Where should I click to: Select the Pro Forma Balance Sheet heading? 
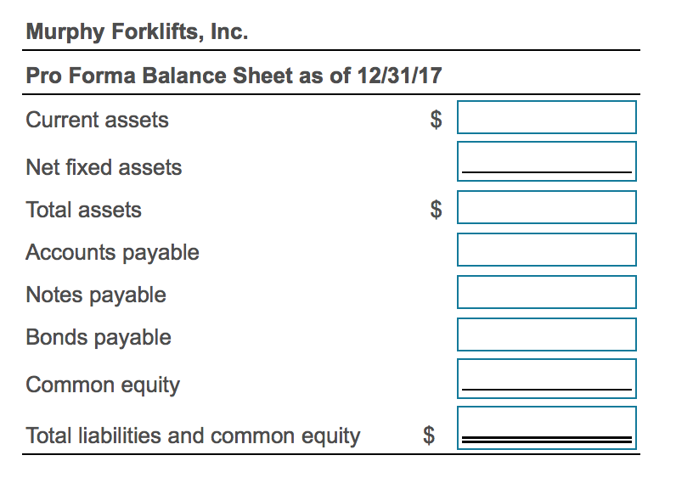tap(233, 76)
